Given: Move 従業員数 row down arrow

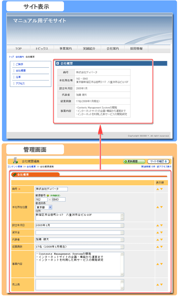Looking at the screenshot, I should (161, 247).
